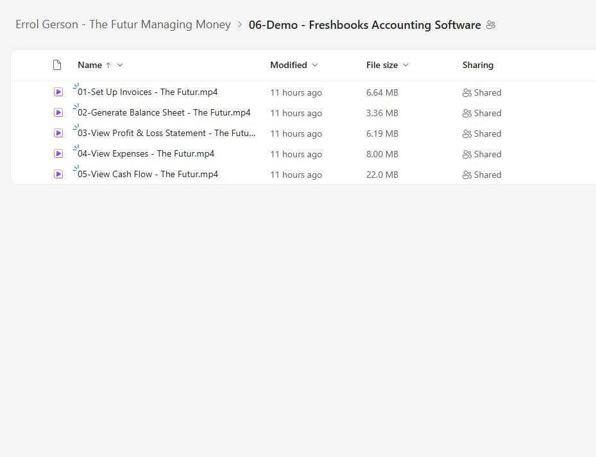Sort by the Name column header
Viewport: 596px width, 457px height.
point(90,65)
